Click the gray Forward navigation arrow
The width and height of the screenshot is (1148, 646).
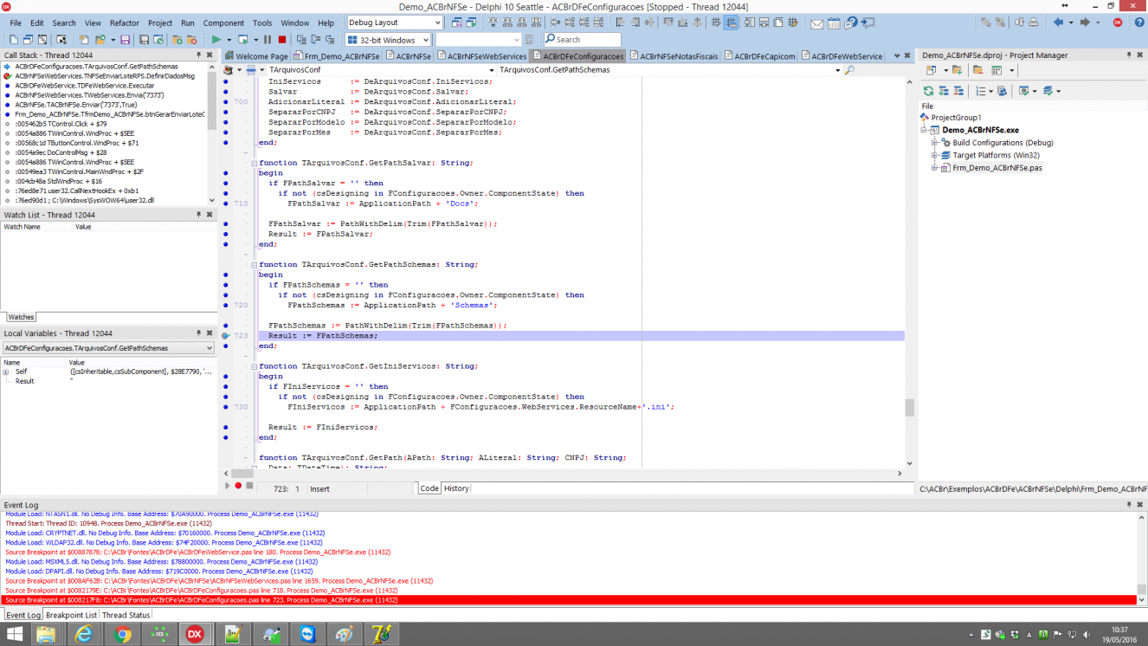click(1084, 23)
